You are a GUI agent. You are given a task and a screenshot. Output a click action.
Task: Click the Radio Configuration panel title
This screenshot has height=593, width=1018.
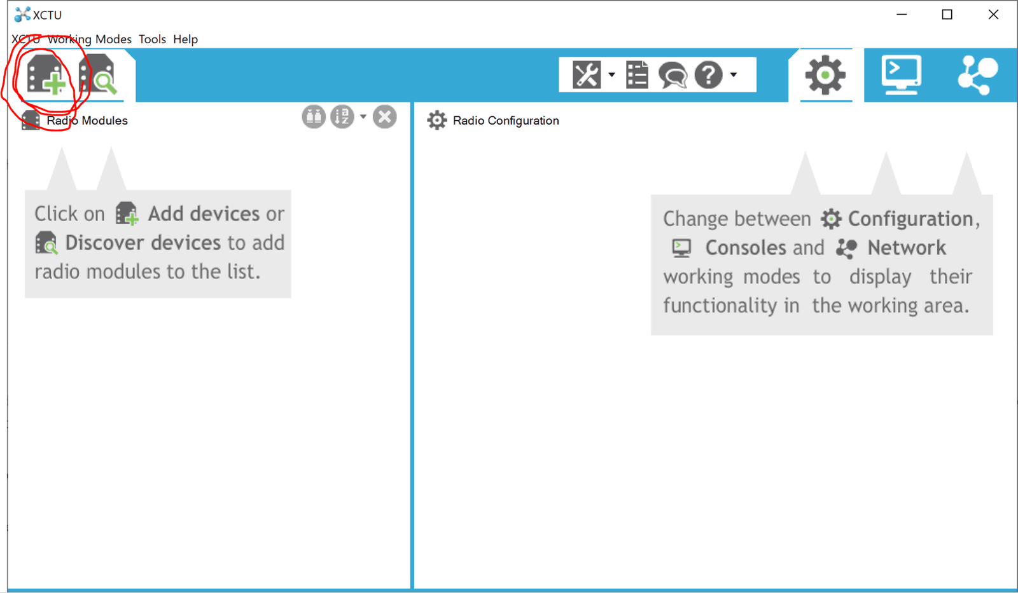tap(506, 120)
